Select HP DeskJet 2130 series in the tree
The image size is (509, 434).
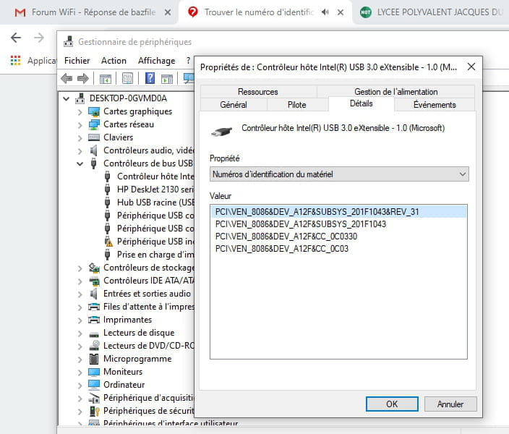click(x=155, y=190)
